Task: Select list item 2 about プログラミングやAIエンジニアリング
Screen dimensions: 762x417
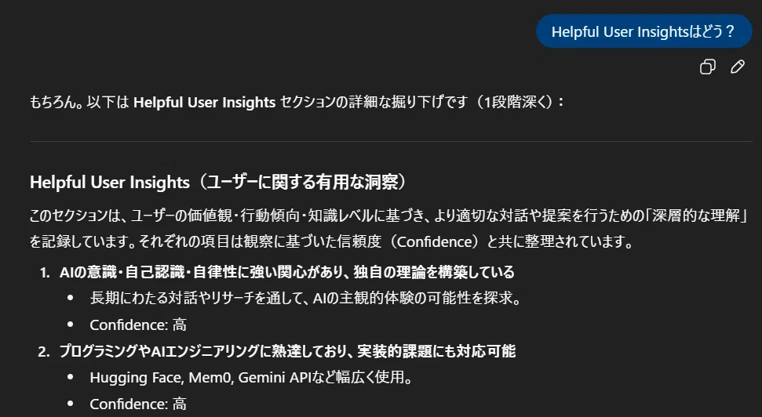Action: [x=287, y=351]
